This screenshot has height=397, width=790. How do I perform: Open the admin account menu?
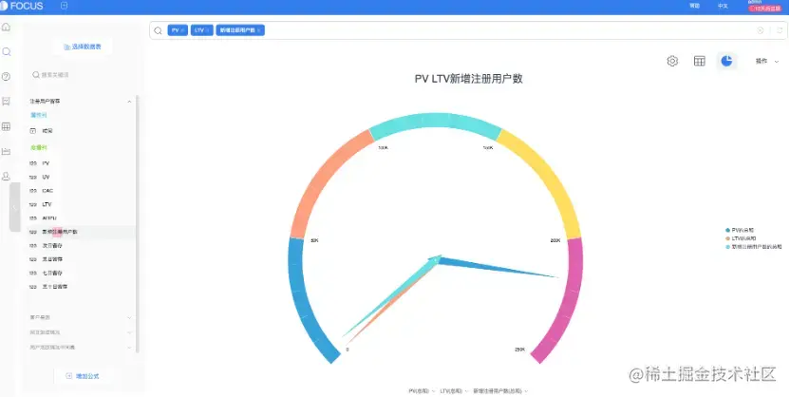[754, 2]
